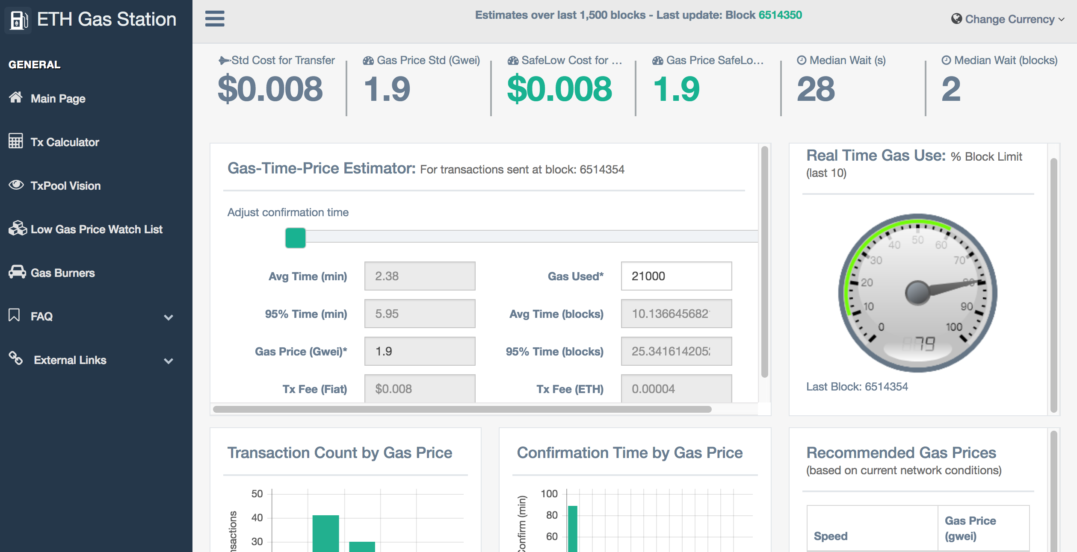Viewport: 1077px width, 552px height.
Task: Click the estimator horizontal scrollbar
Action: tap(462, 409)
